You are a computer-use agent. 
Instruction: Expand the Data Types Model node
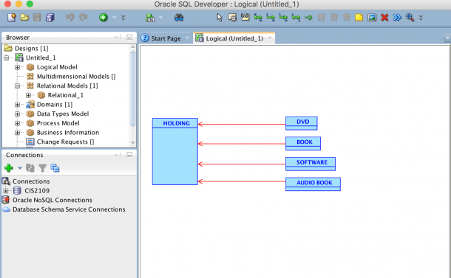point(17,114)
